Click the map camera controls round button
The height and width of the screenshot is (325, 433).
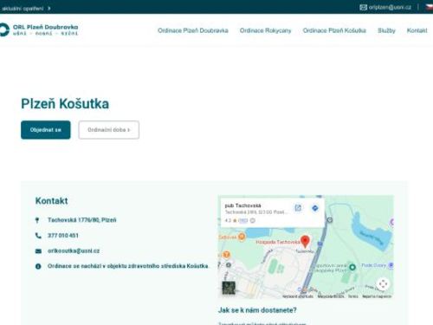(383, 284)
